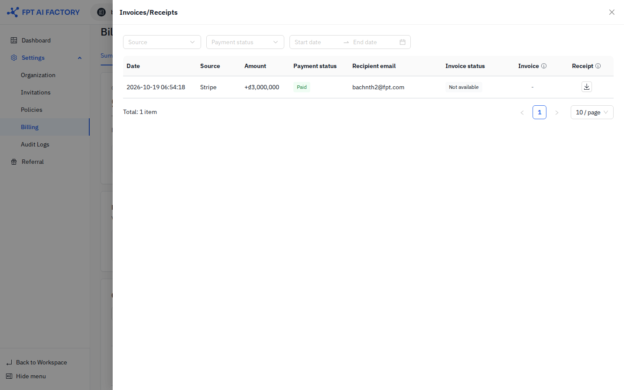Open the Payment status filter dropdown
624x390 pixels.
pos(245,42)
